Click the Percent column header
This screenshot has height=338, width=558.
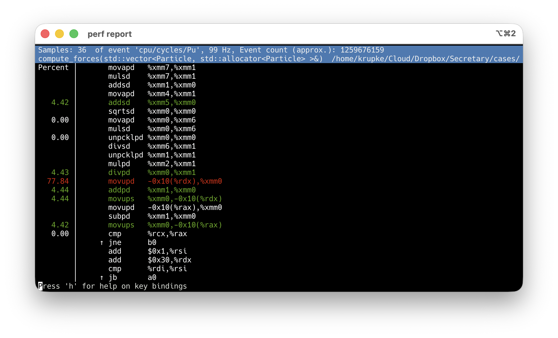point(53,67)
